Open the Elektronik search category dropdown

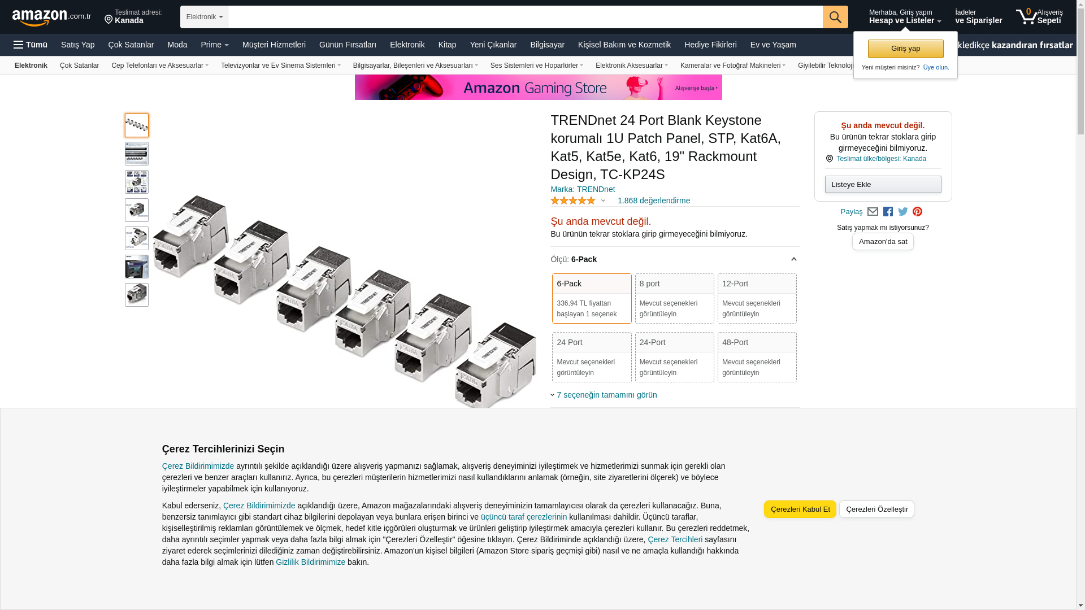pos(204,17)
